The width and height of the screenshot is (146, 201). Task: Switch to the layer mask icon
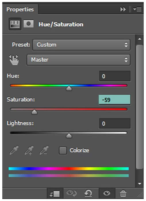point(28,24)
